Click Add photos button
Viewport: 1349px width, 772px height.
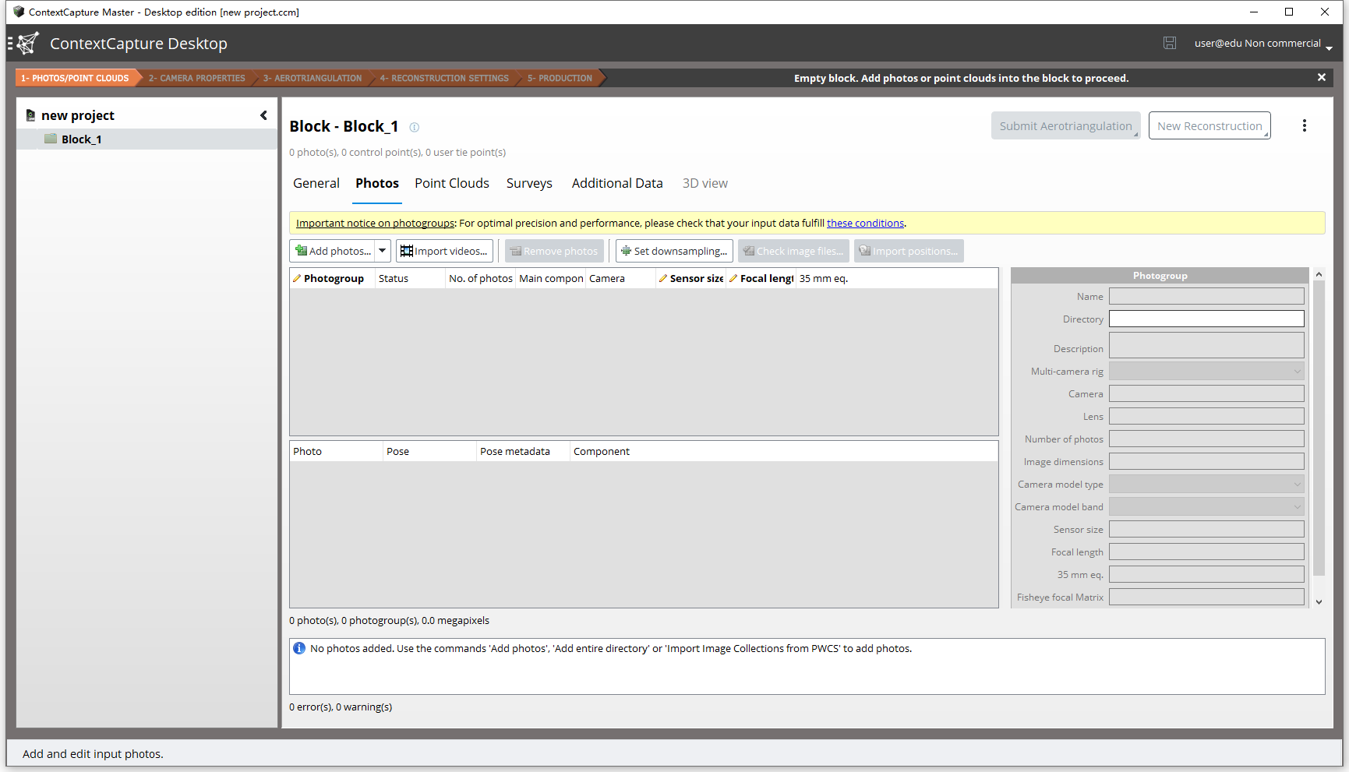click(x=333, y=251)
